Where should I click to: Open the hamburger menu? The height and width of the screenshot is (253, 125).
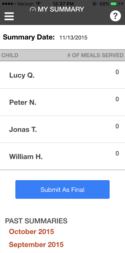(x=9, y=16)
